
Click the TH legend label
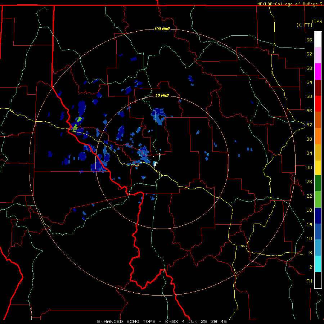[309, 281]
